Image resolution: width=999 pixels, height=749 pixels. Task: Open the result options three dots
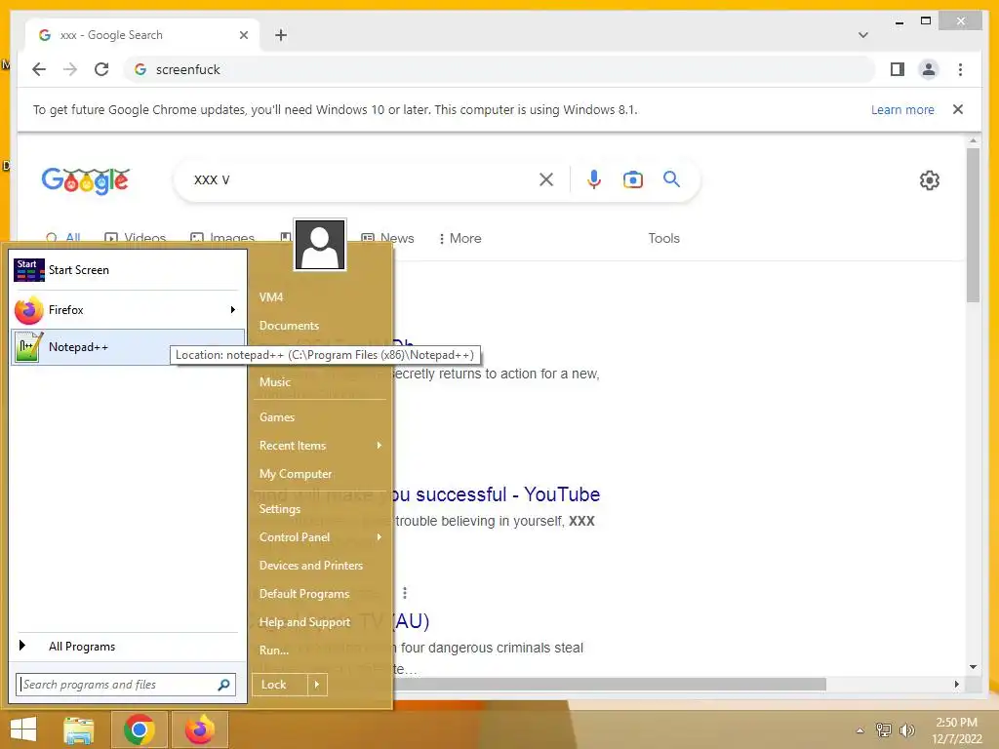[x=405, y=593]
